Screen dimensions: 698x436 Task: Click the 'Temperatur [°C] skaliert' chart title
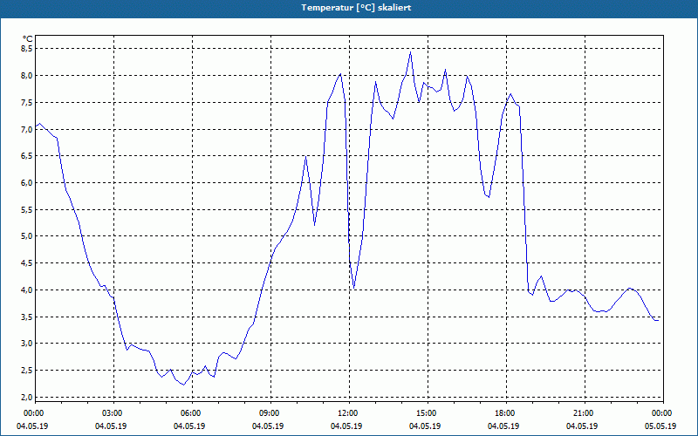[x=356, y=8]
